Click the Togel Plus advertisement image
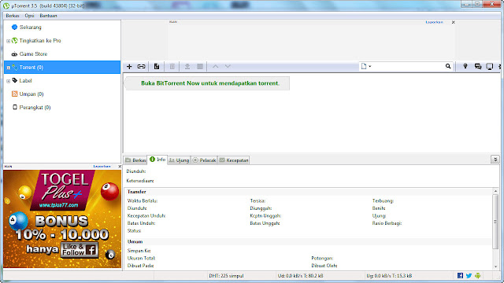This screenshot has height=283, width=504. click(62, 219)
